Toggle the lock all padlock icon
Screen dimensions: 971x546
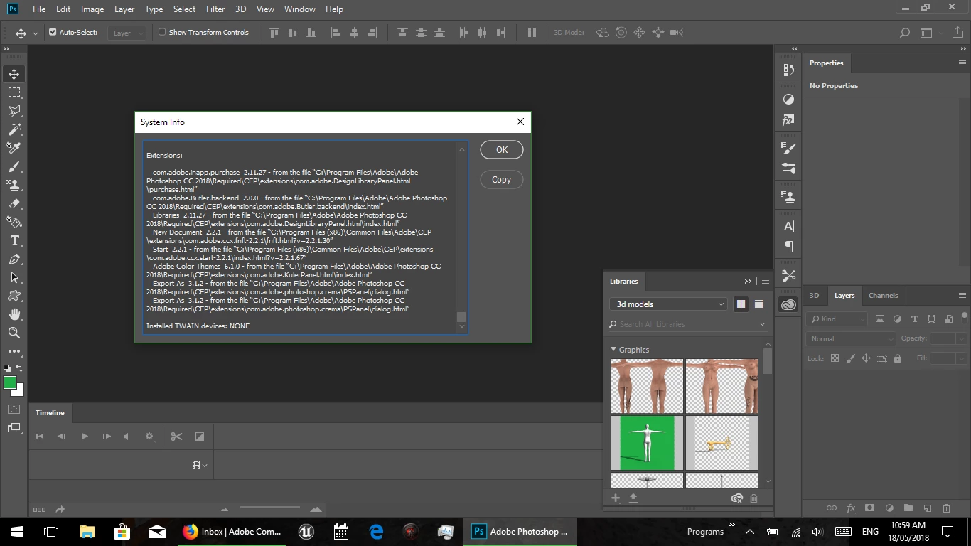click(x=898, y=359)
